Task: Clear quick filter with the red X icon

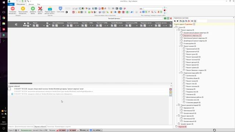Action: coord(171,18)
